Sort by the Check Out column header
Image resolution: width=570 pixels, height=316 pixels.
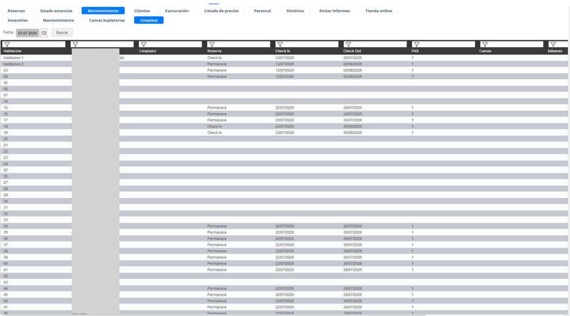(352, 51)
